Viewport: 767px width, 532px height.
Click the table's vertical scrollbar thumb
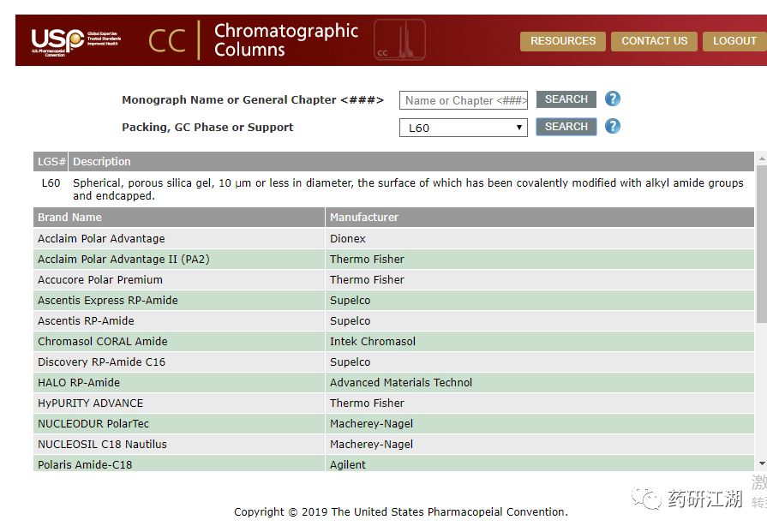(762, 244)
